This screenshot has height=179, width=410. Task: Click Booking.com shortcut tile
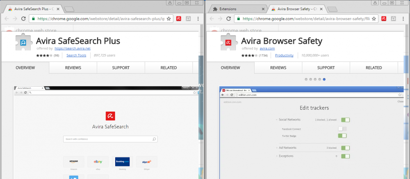122,162
